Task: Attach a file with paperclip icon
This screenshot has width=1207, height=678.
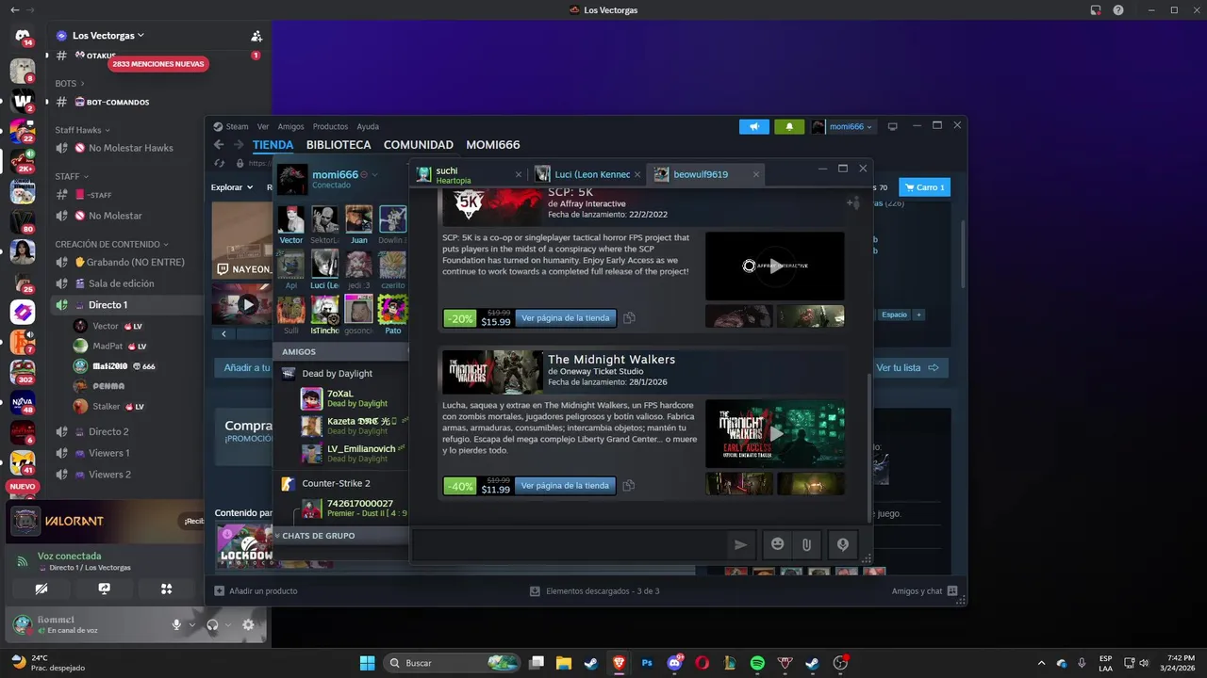Action: point(807,544)
